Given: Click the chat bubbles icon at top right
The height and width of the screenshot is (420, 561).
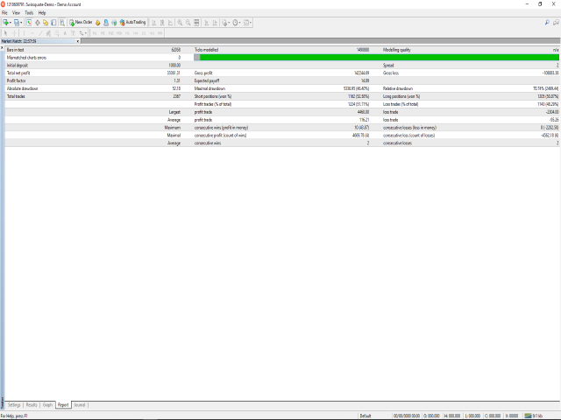Looking at the screenshot, I should [556, 23].
